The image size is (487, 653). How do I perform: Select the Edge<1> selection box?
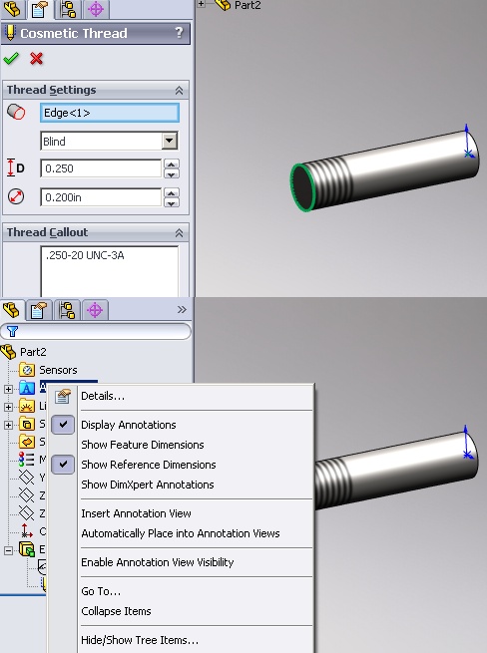110,113
